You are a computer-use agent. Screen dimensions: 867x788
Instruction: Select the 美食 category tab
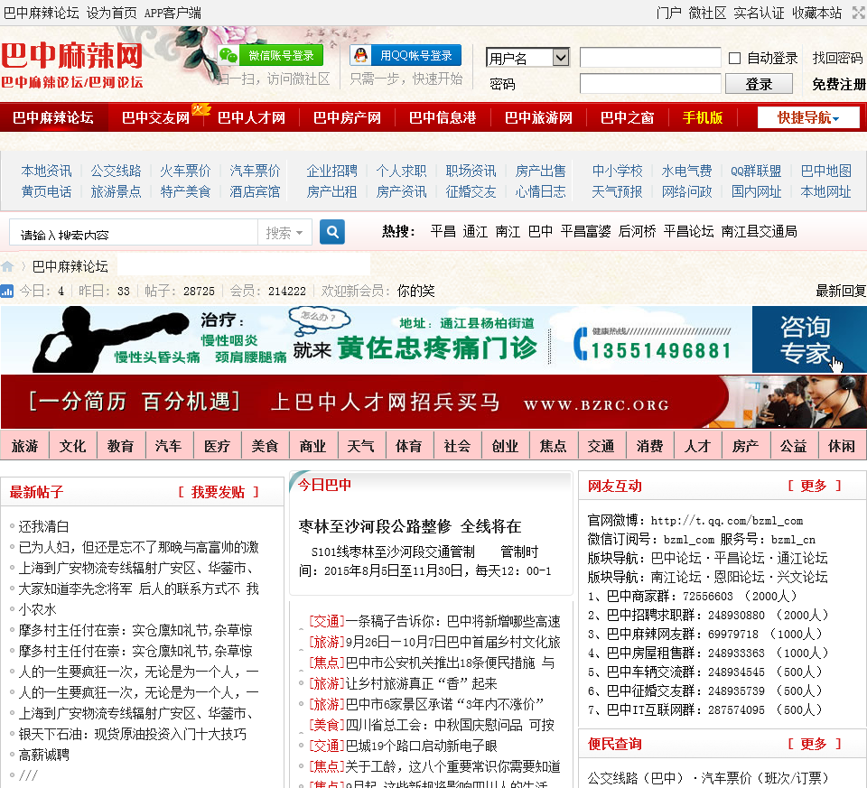(x=266, y=446)
